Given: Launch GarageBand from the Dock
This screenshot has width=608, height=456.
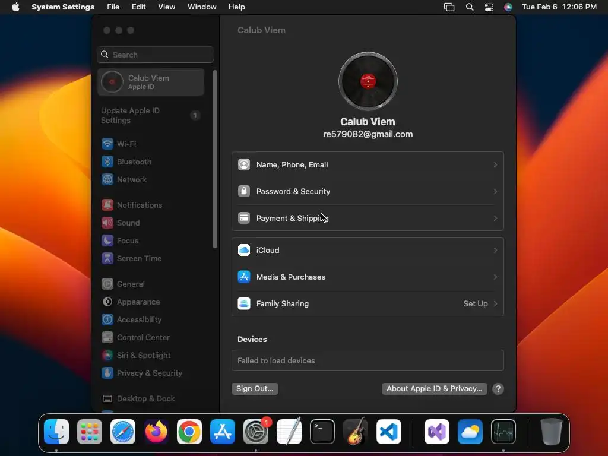Looking at the screenshot, I should (x=356, y=432).
